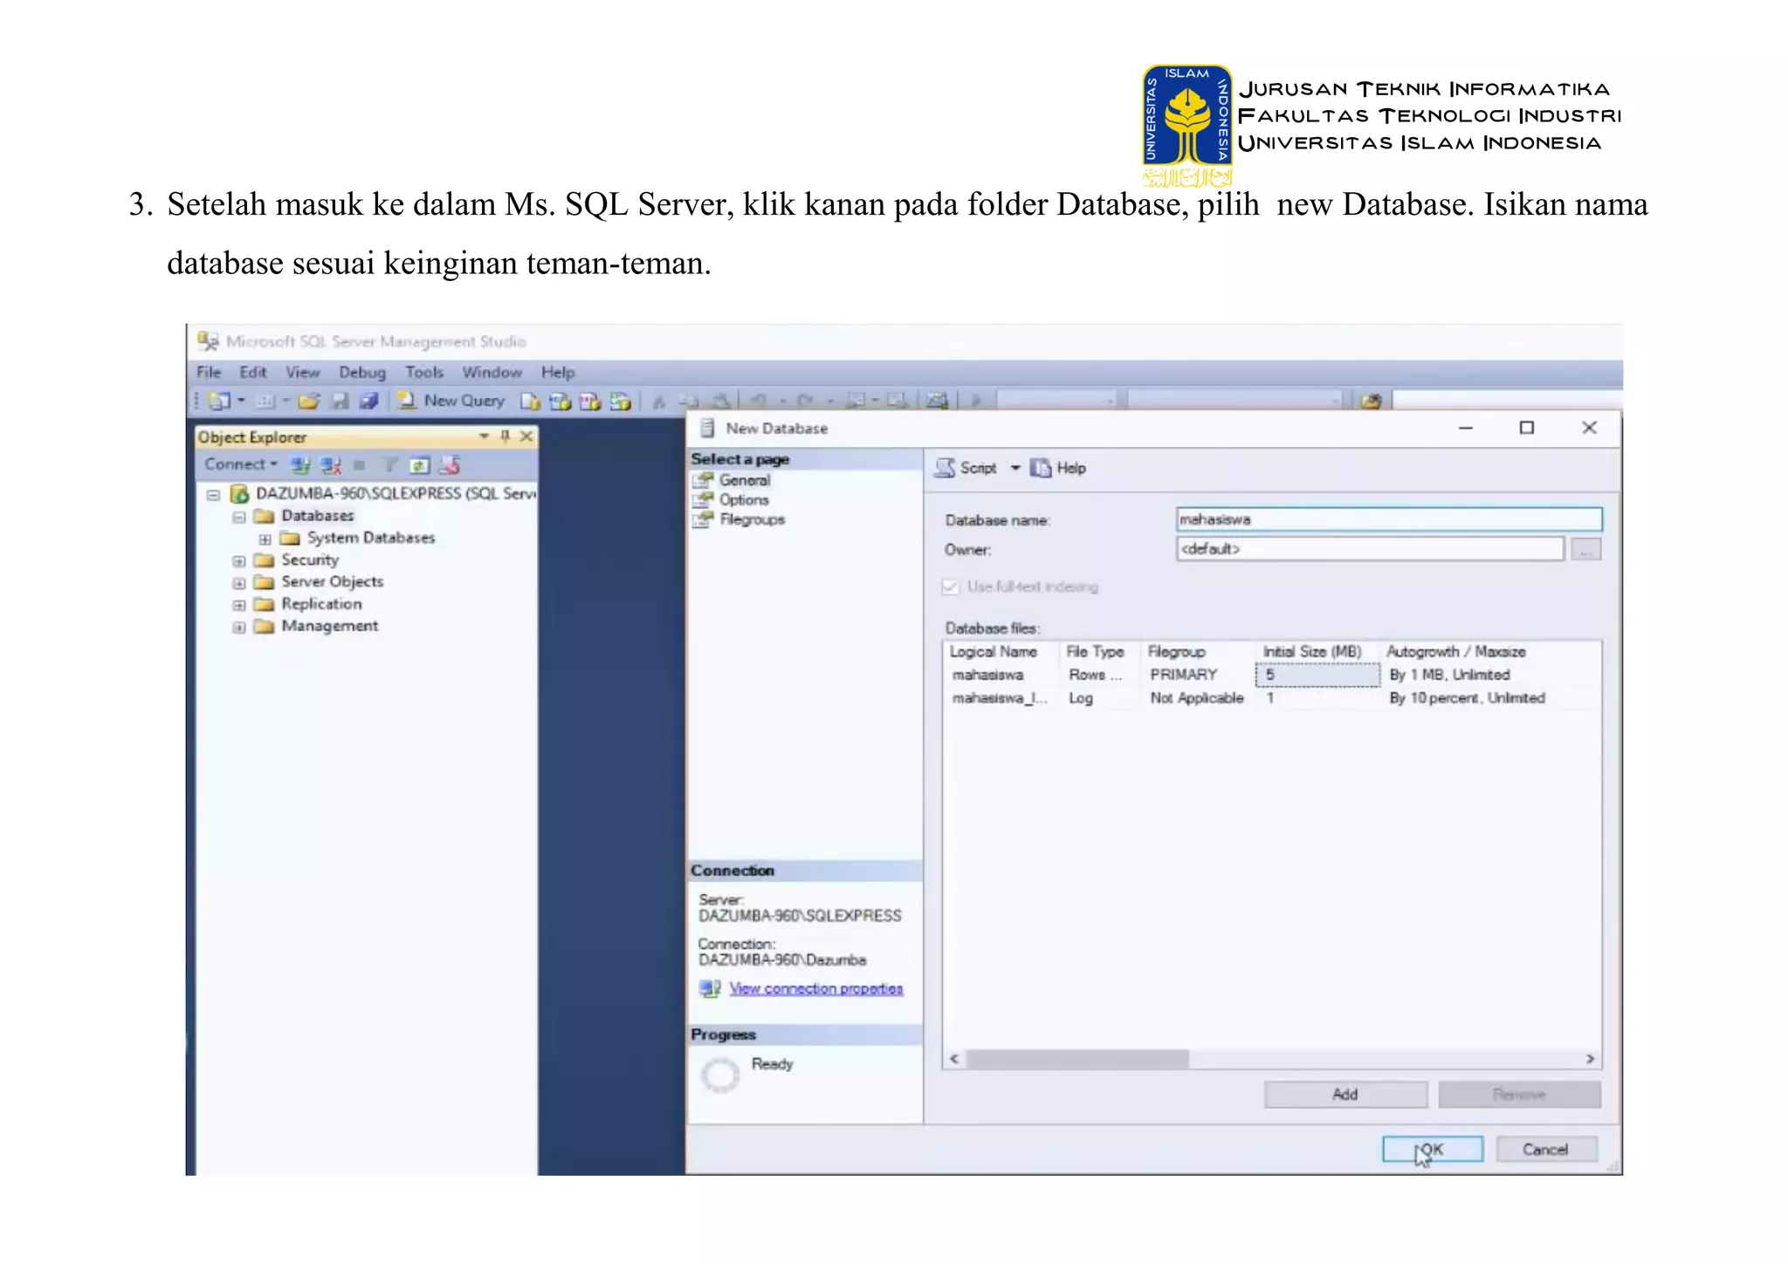This screenshot has height=1264, width=1788.
Task: Open the Edit menu
Action: tap(253, 373)
